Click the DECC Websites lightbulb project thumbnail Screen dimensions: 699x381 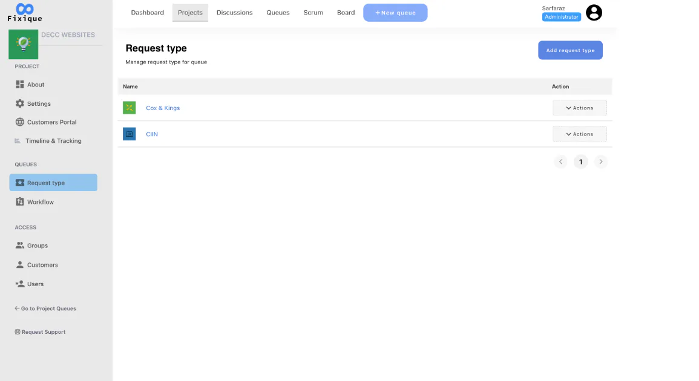coord(23,44)
